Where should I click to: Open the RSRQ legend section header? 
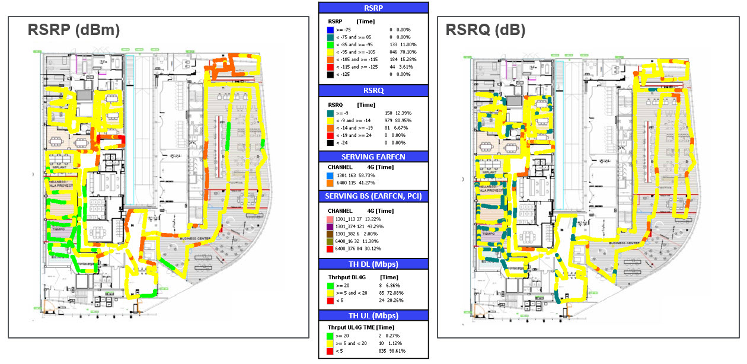pyautogui.click(x=373, y=91)
